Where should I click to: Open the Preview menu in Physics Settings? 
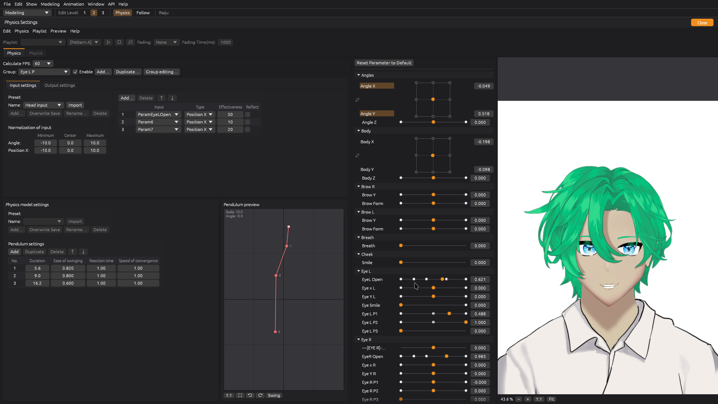(58, 31)
